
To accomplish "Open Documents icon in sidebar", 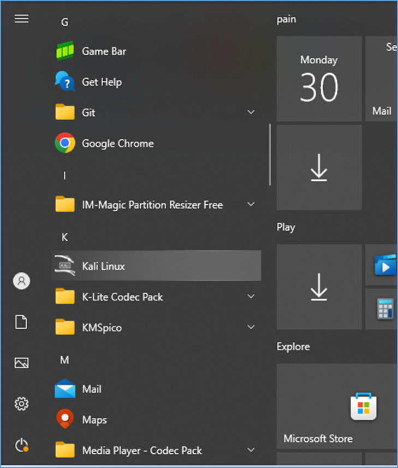I will click(x=21, y=322).
